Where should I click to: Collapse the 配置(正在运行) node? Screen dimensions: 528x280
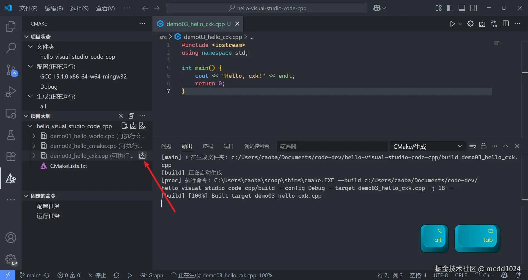[x=30, y=66]
